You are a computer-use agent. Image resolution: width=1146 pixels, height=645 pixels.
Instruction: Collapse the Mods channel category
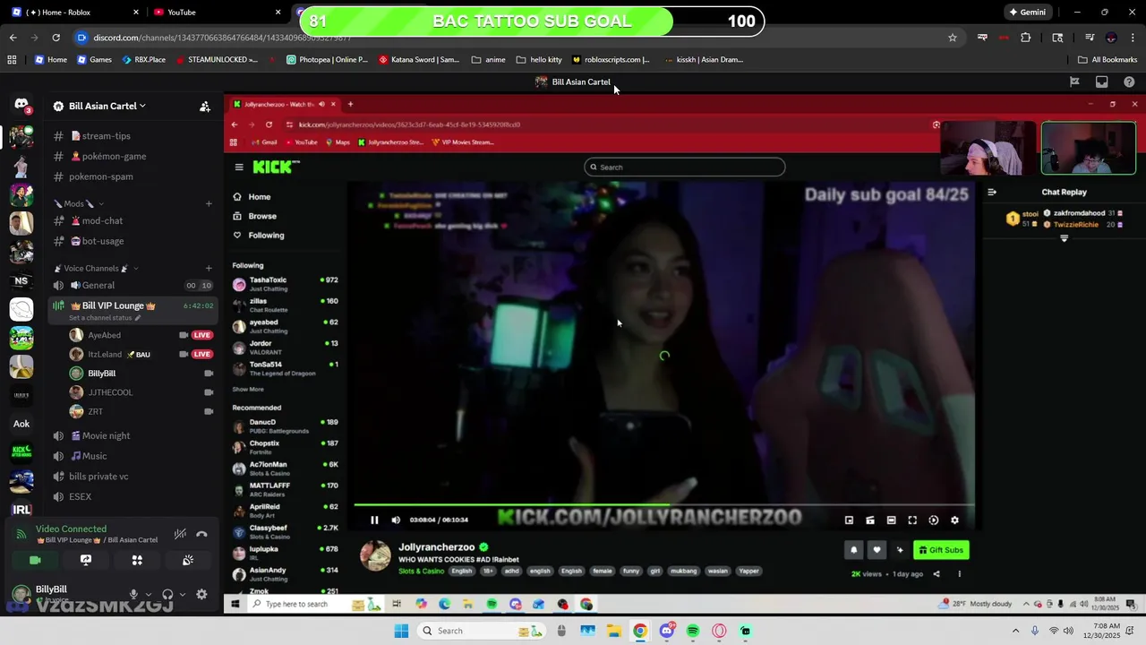(79, 203)
